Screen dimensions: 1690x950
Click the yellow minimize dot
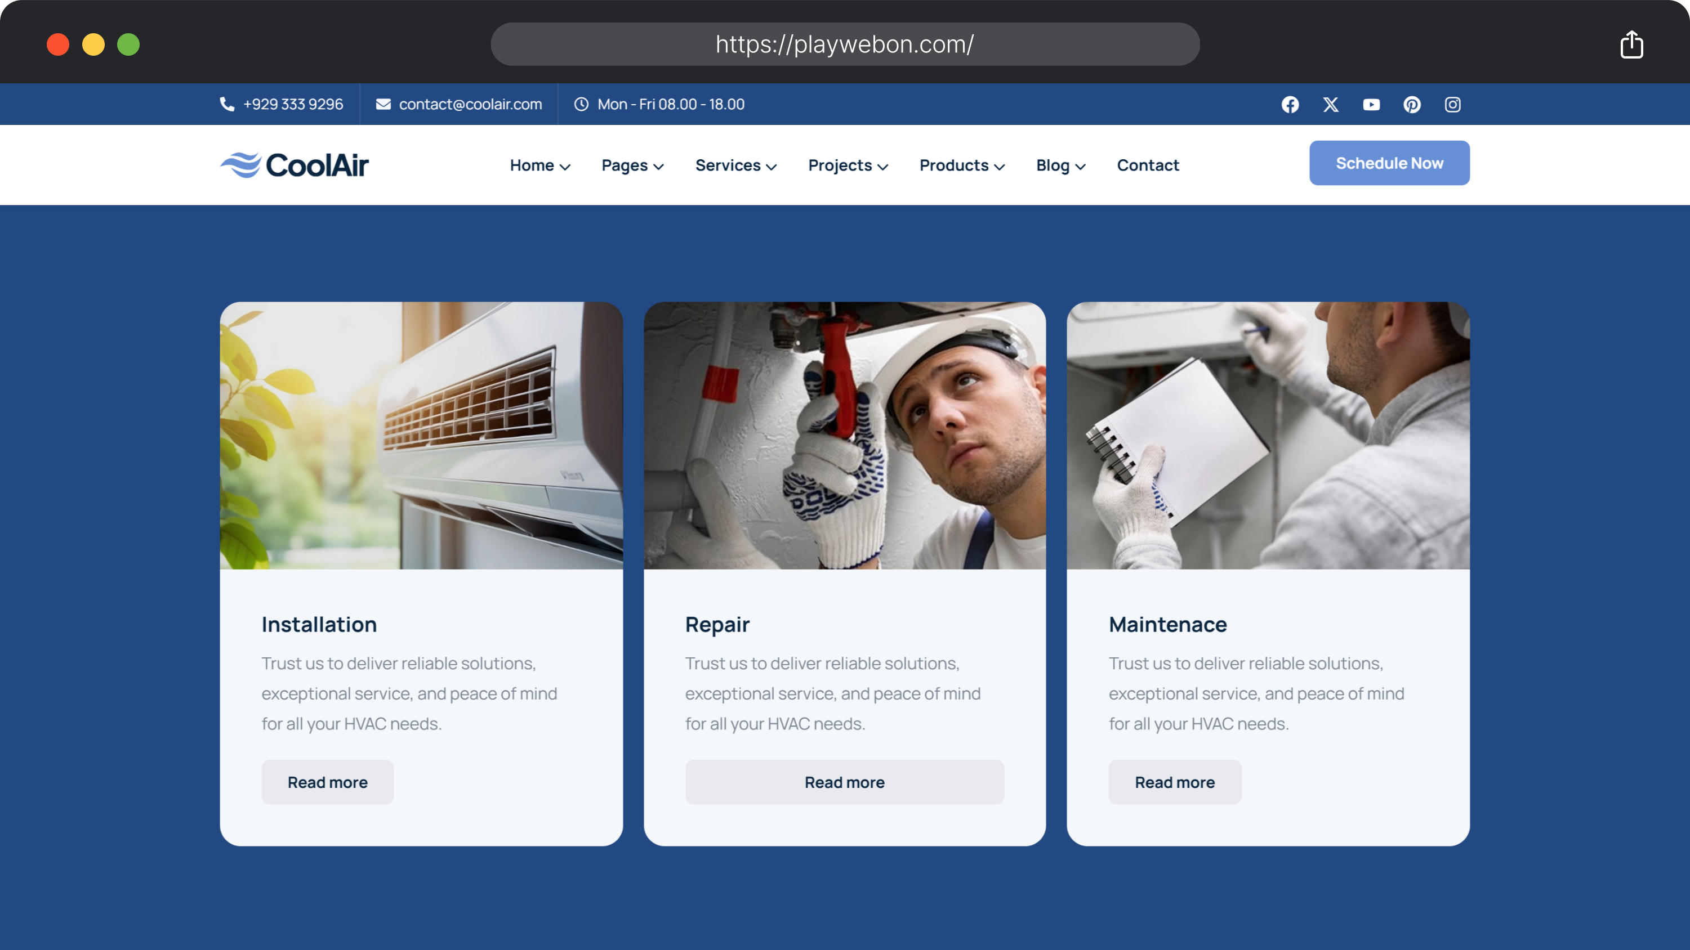tap(93, 44)
